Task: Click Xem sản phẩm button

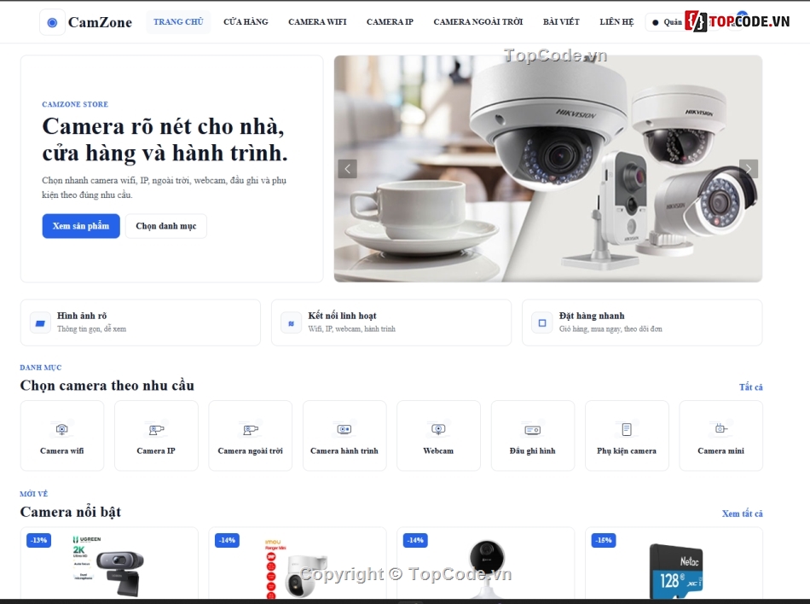Action: click(81, 226)
